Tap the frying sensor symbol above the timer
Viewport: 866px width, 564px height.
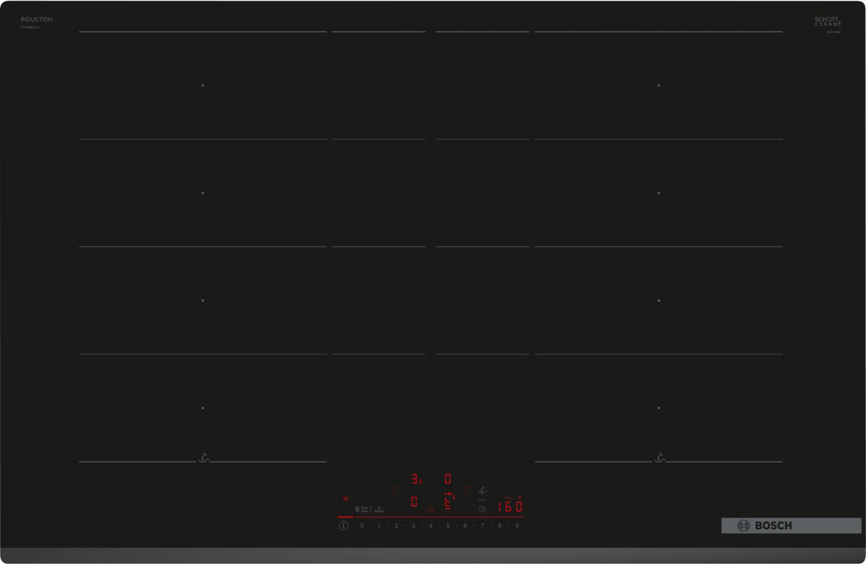click(483, 490)
